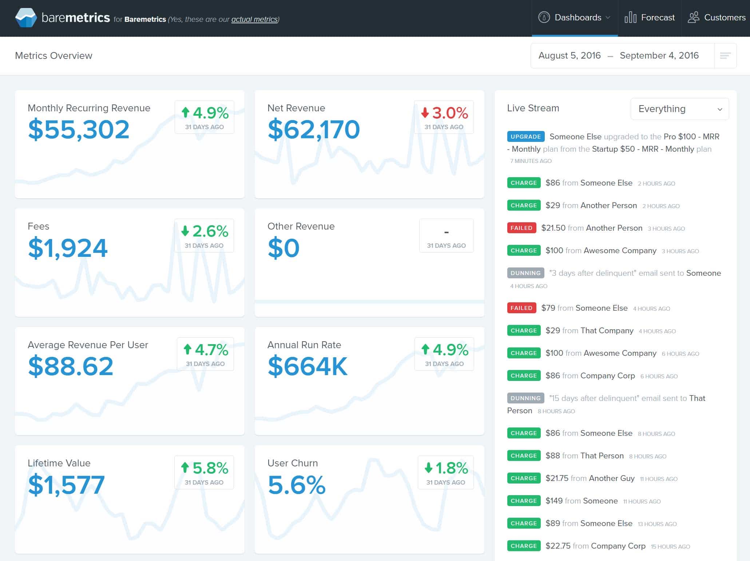Open the Fees $1,924 card
Screen dimensions: 750x561
tap(130, 262)
